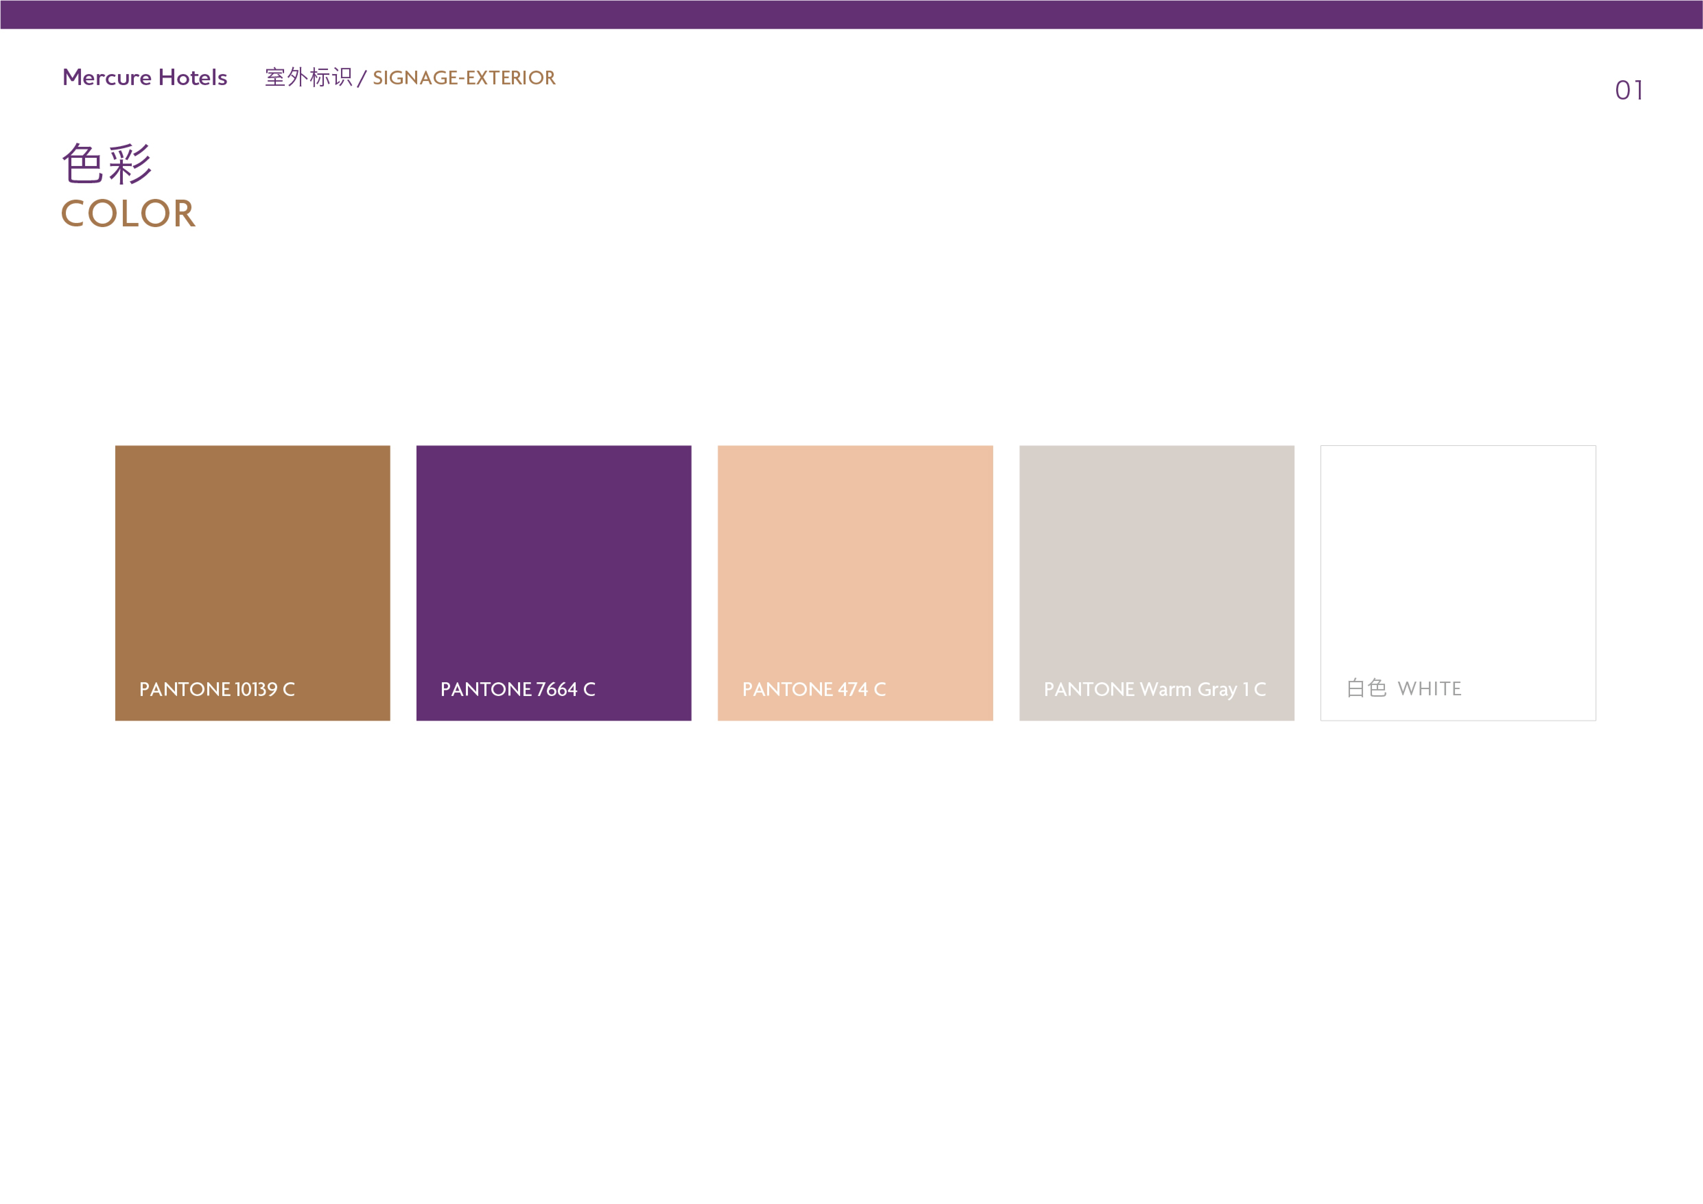Select the purple PANTONE 7664 C swatch
Image resolution: width=1703 pixels, height=1204 pixels.
tap(553, 582)
